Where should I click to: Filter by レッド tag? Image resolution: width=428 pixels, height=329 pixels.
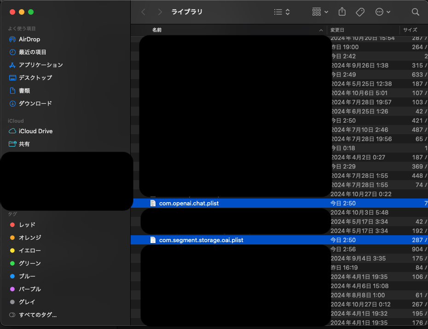coord(27,225)
